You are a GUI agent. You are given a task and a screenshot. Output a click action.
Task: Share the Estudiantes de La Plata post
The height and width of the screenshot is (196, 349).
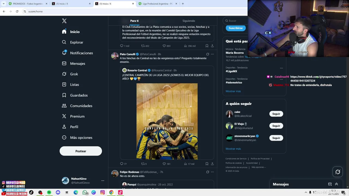[212, 46]
